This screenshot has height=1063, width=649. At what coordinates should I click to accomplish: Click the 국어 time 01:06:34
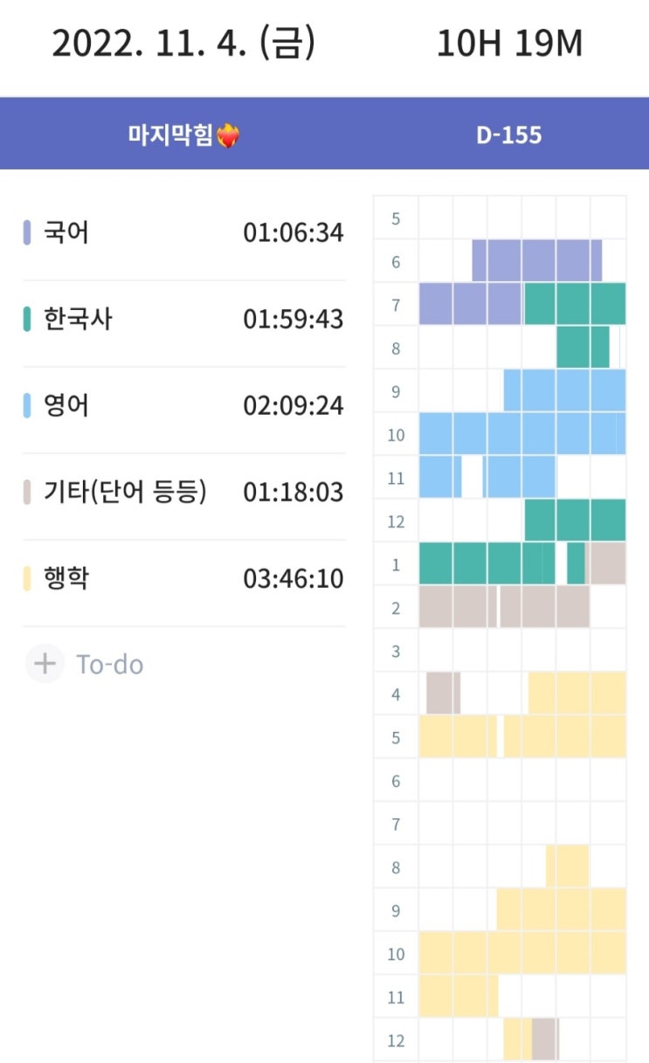click(293, 233)
